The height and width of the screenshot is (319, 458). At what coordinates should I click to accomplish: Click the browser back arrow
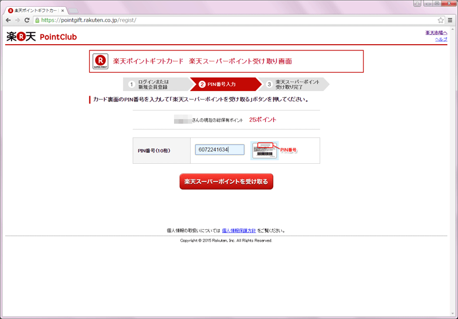click(8, 20)
